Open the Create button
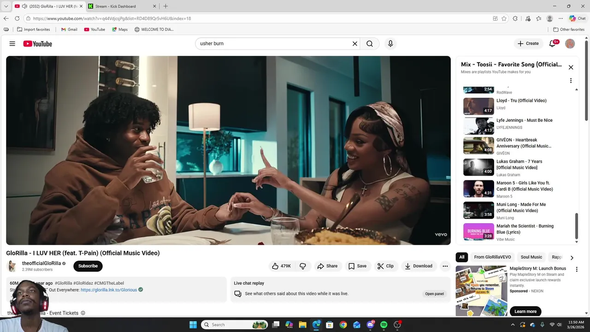 (528, 44)
